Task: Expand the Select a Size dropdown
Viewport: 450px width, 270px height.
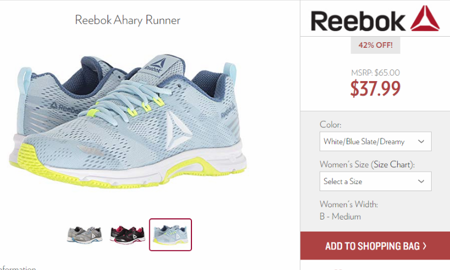Action: pos(376,181)
